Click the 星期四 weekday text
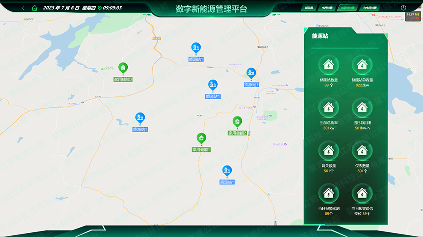 coord(89,8)
